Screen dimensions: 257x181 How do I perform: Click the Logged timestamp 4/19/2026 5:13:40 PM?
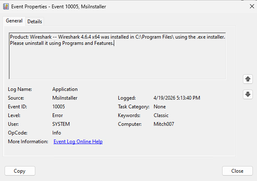pos(177,98)
